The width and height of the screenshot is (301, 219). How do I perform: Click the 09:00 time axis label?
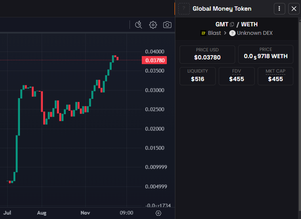(127, 213)
